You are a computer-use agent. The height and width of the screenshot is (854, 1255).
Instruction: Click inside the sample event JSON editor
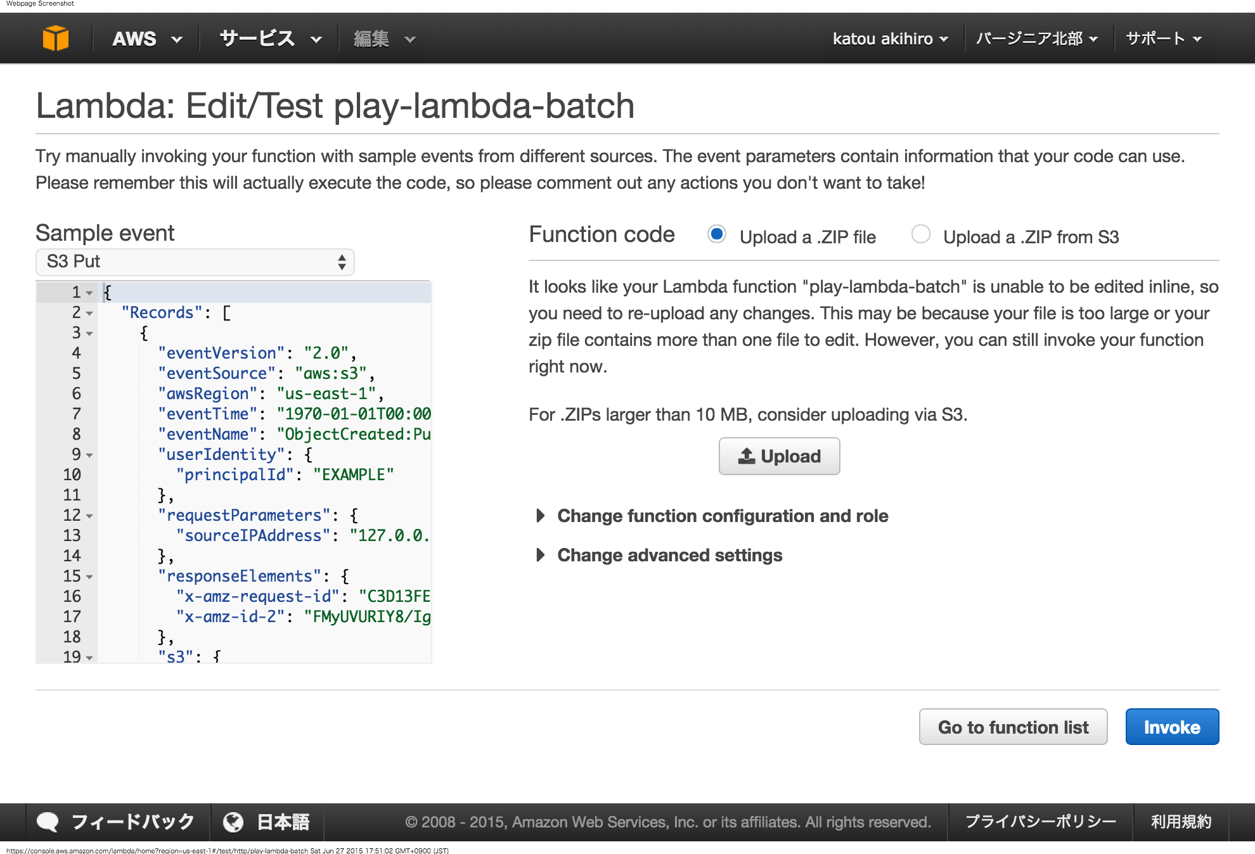click(x=266, y=494)
